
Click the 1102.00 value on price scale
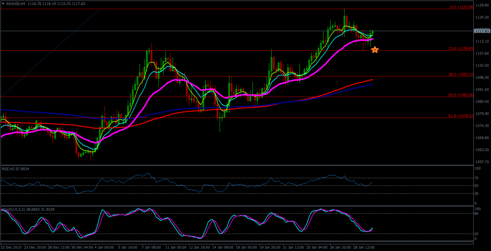[480, 65]
